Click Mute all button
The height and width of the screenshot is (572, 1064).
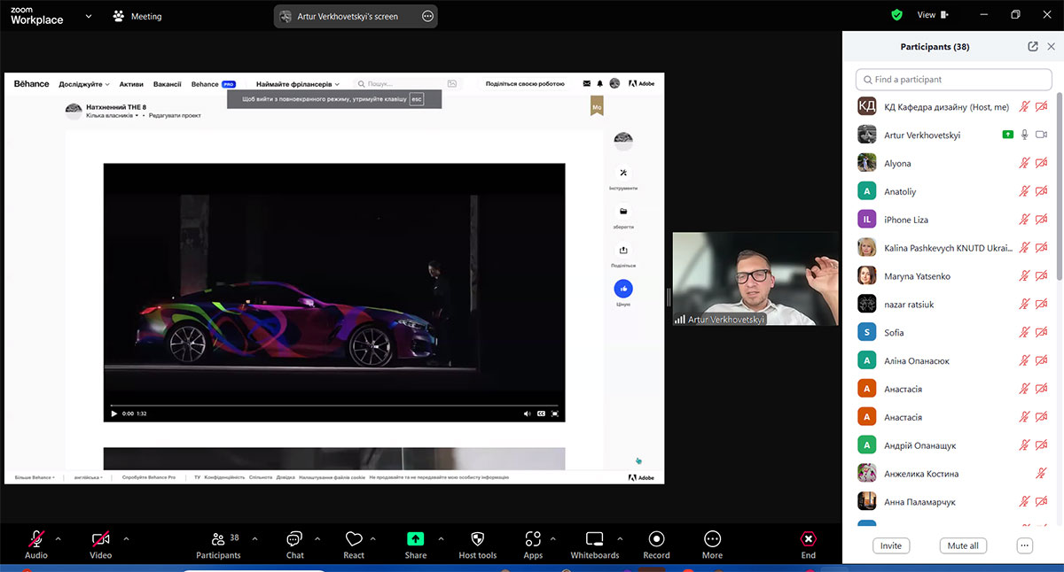point(963,545)
